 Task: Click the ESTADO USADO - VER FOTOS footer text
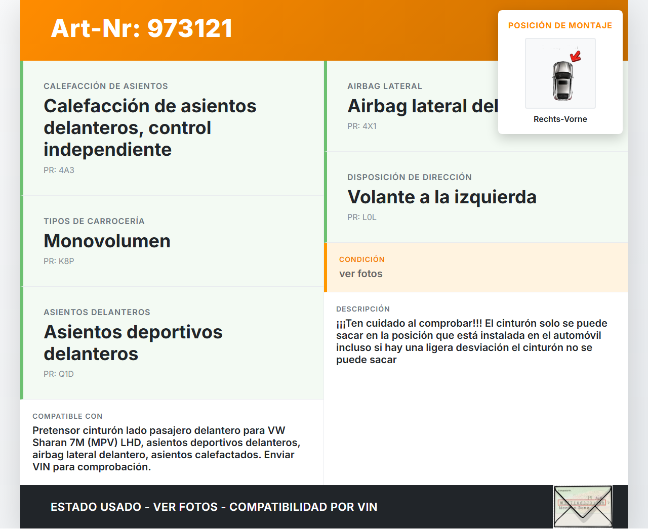coord(214,507)
